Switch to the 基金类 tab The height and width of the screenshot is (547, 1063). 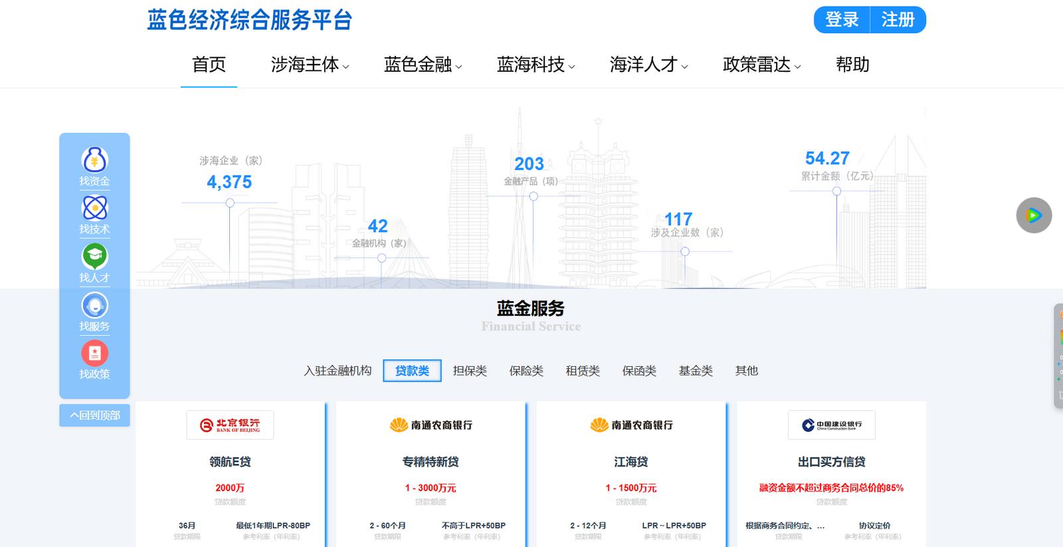point(696,371)
